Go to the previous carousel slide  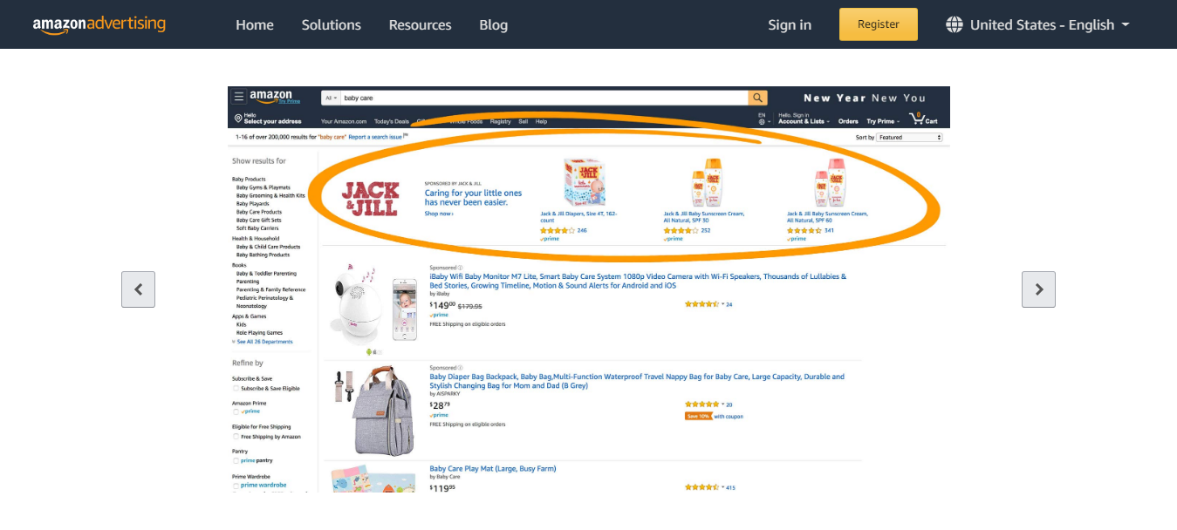click(x=138, y=289)
